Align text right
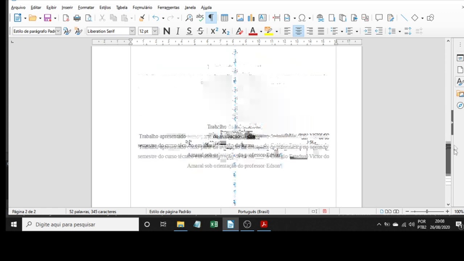The width and height of the screenshot is (464, 261). [310, 31]
